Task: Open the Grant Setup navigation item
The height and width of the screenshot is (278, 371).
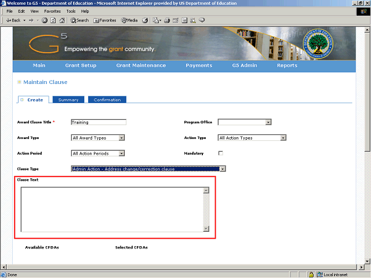Action: pyautogui.click(x=81, y=65)
